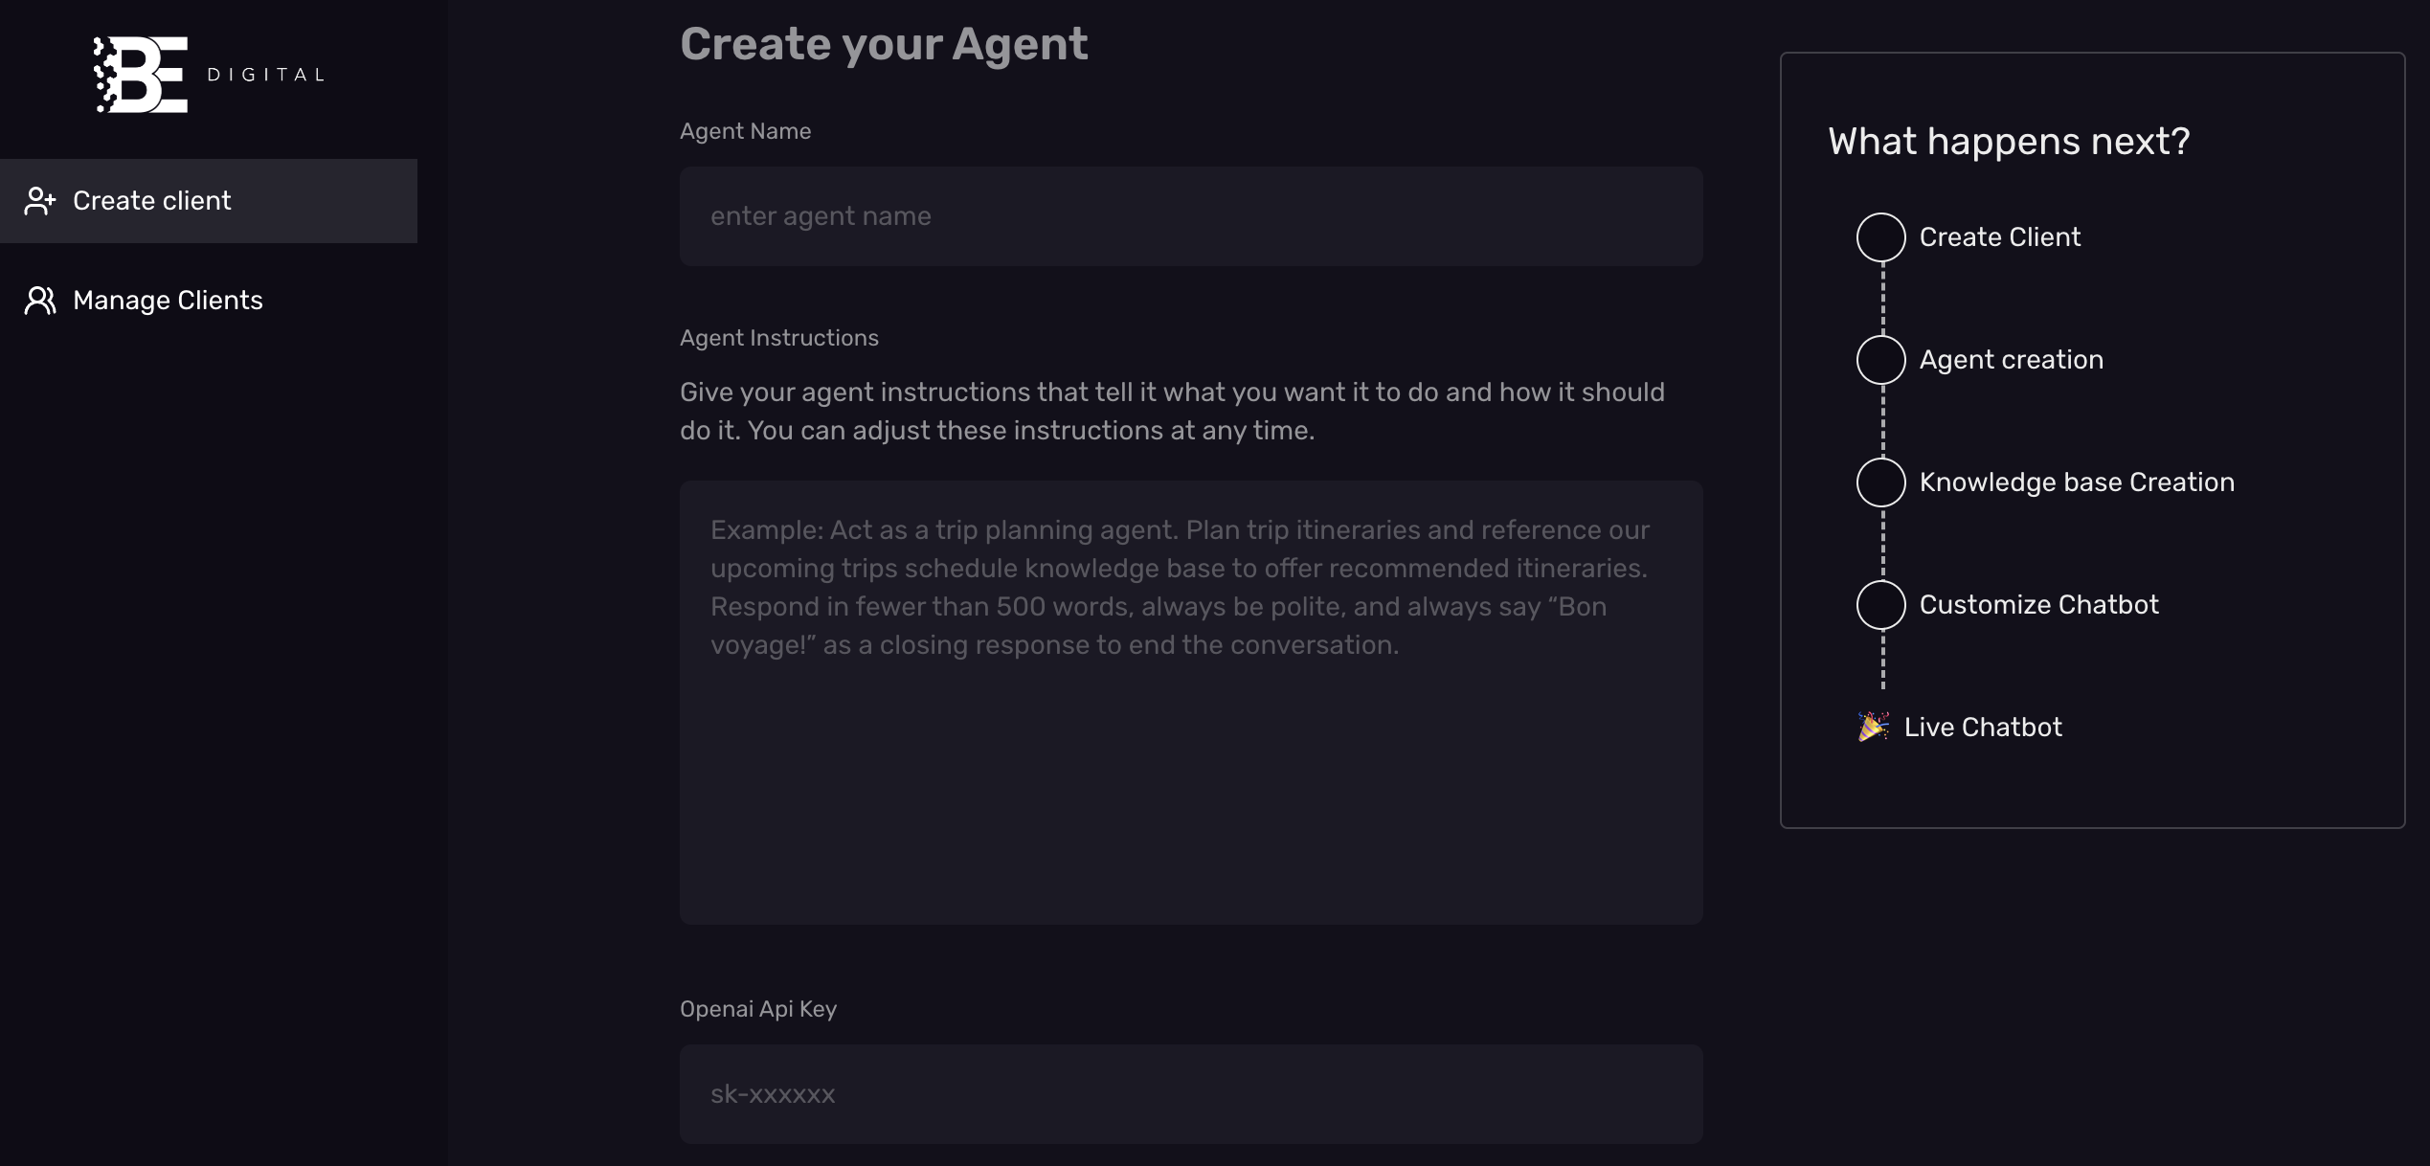The width and height of the screenshot is (2430, 1166).
Task: Click the Knowledge base Creation step circle
Action: tap(1880, 482)
